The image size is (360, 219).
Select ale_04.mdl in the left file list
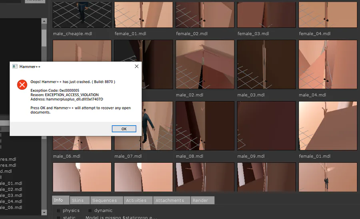pos(11,201)
